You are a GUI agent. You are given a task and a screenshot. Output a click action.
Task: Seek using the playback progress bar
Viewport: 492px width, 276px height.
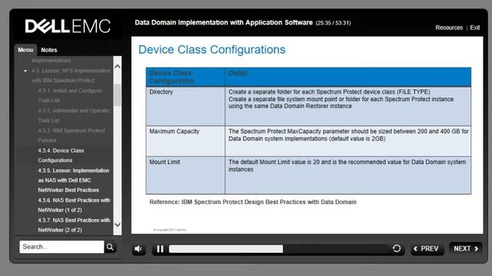[x=278, y=248]
